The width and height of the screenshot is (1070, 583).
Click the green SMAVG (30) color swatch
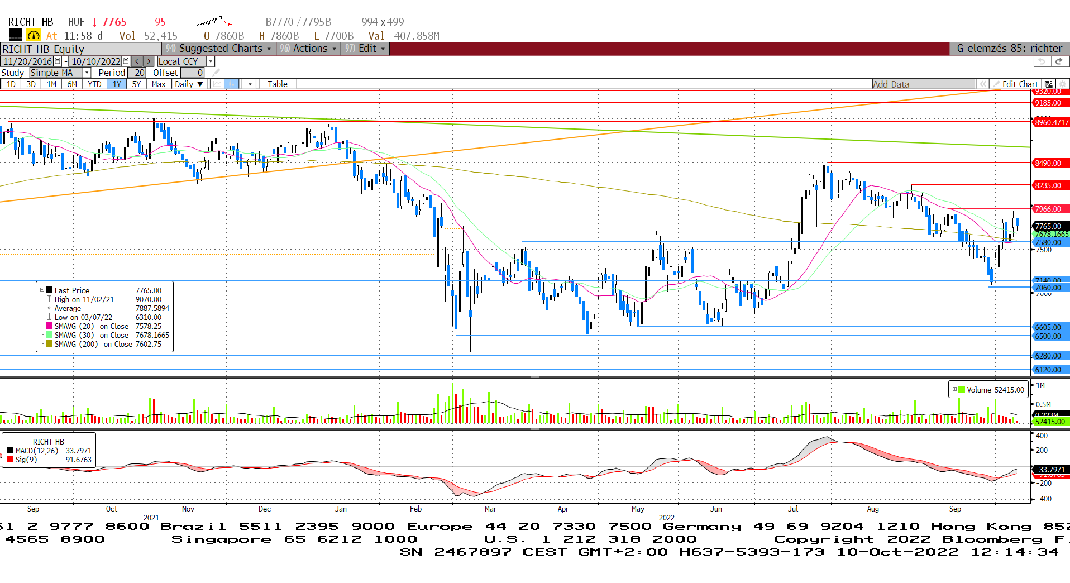[x=49, y=335]
